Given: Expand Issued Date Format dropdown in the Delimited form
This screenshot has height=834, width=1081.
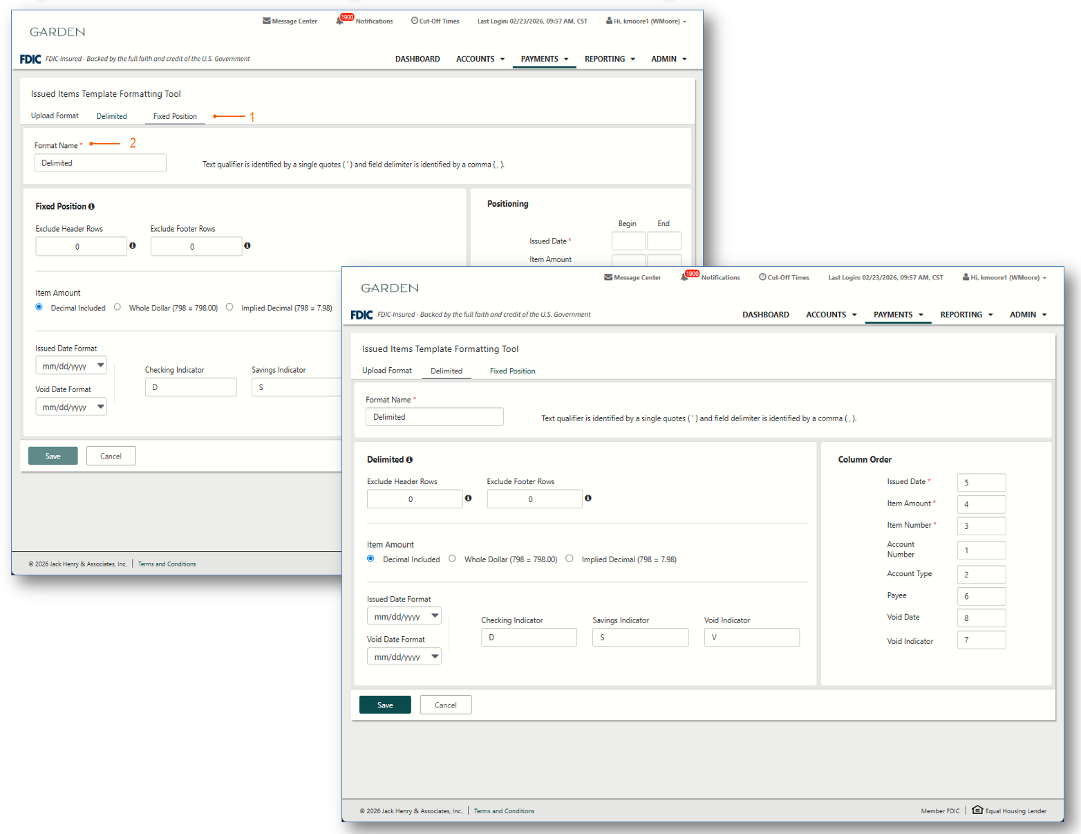Looking at the screenshot, I should tap(404, 616).
